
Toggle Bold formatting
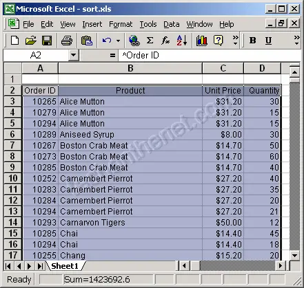252,41
